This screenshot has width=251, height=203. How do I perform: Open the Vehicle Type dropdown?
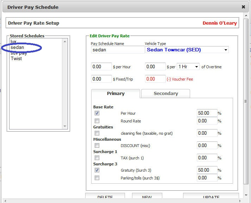click(187, 50)
